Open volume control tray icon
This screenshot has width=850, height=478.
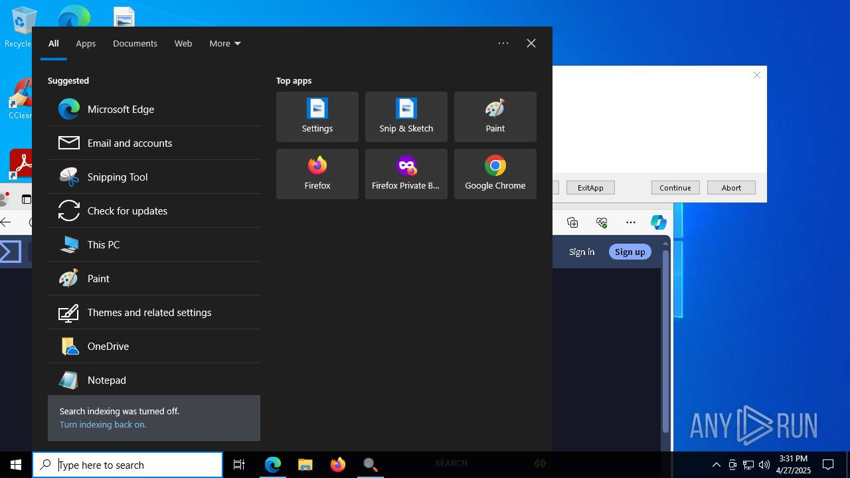pyautogui.click(x=764, y=465)
